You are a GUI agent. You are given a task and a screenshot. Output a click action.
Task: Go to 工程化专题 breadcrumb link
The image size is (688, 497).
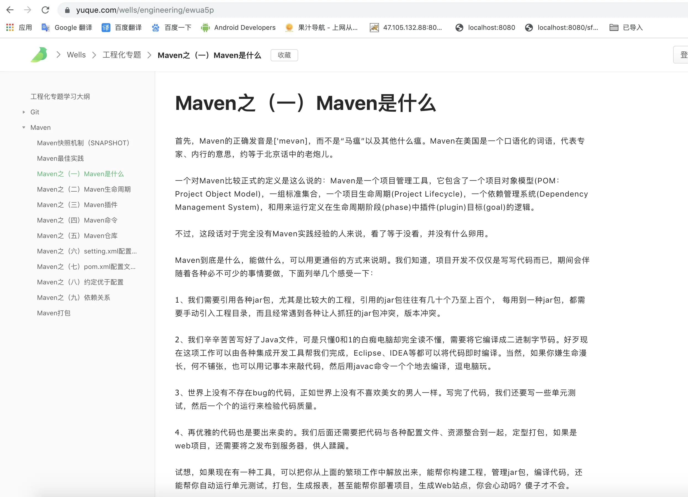click(122, 55)
